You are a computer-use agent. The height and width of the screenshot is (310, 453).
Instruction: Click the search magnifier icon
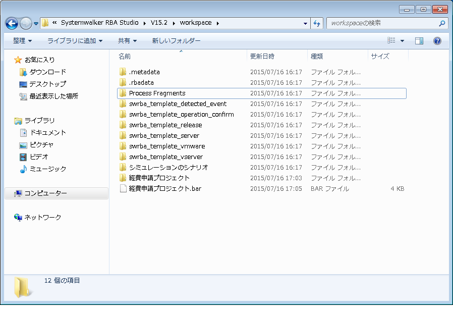click(442, 23)
